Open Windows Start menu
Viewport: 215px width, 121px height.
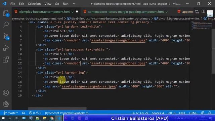click(3, 118)
